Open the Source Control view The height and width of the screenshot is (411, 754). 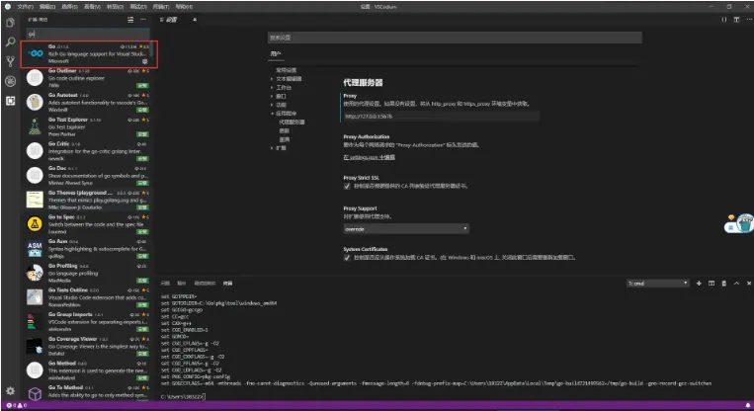pos(10,60)
